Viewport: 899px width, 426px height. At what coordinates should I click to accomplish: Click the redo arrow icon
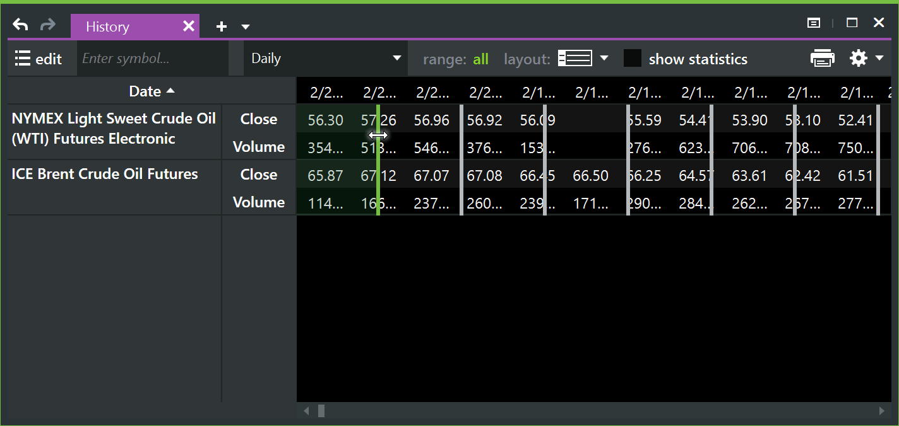tap(48, 25)
